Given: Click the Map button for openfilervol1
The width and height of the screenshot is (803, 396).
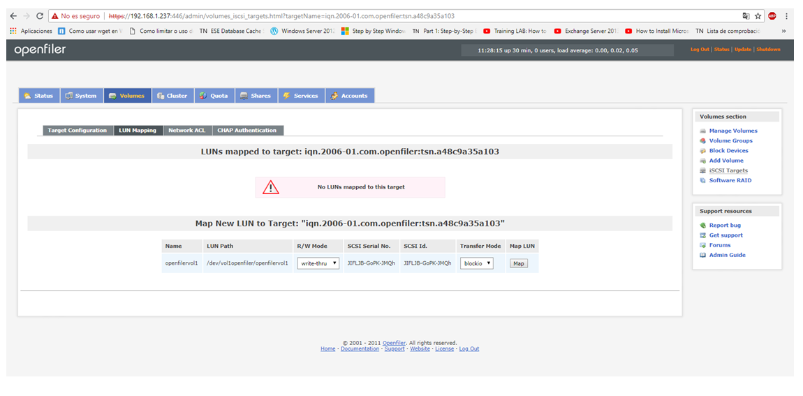Looking at the screenshot, I should 518,263.
